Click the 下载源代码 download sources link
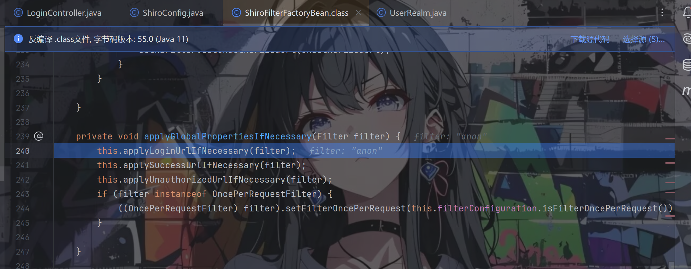The image size is (691, 269). click(x=590, y=39)
